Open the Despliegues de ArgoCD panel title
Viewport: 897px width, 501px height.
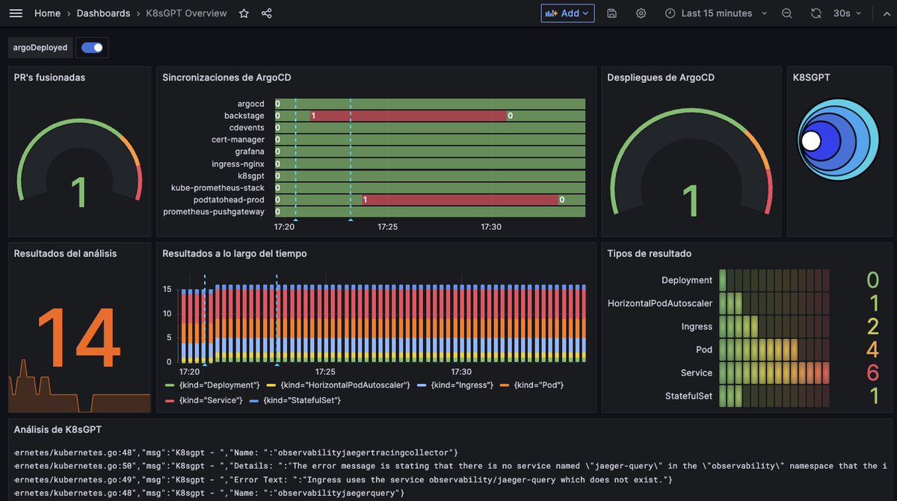661,77
